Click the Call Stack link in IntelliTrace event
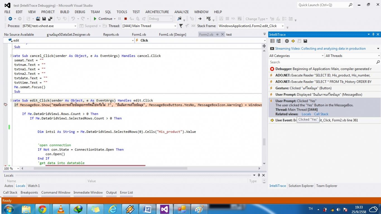Screen dimensions: 381x214 coord(321,114)
